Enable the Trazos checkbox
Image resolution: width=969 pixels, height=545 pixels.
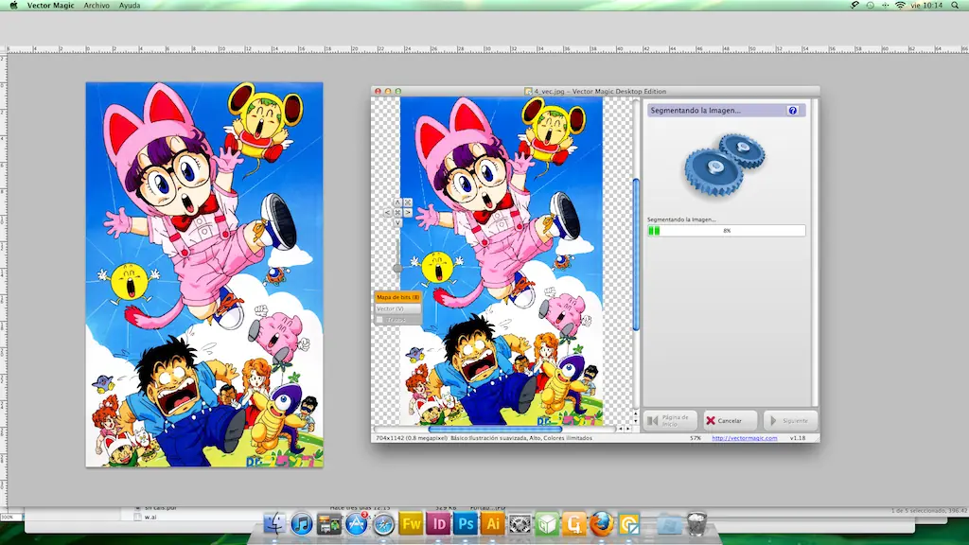point(379,320)
